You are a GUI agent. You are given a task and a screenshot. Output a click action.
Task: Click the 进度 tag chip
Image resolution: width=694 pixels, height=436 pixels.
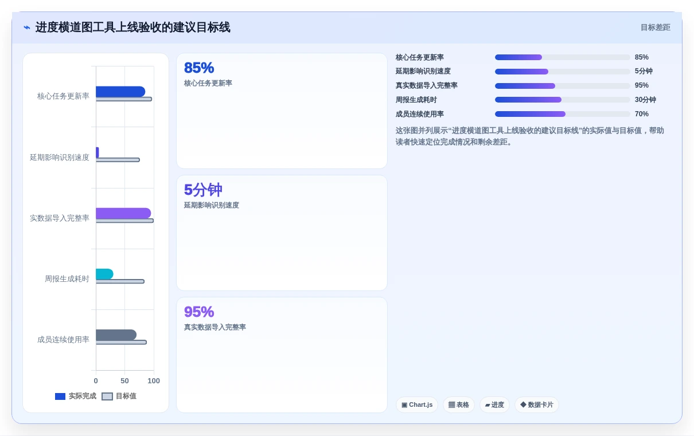pyautogui.click(x=494, y=405)
